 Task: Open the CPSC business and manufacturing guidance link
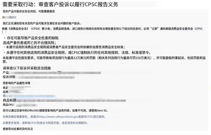[x=45, y=123]
